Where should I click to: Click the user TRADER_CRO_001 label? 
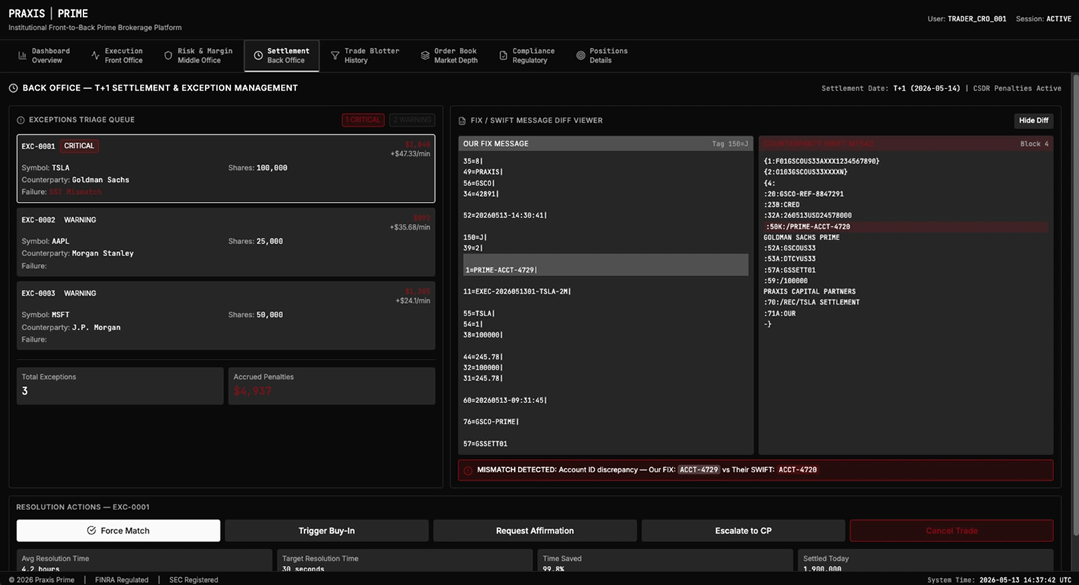click(x=976, y=19)
